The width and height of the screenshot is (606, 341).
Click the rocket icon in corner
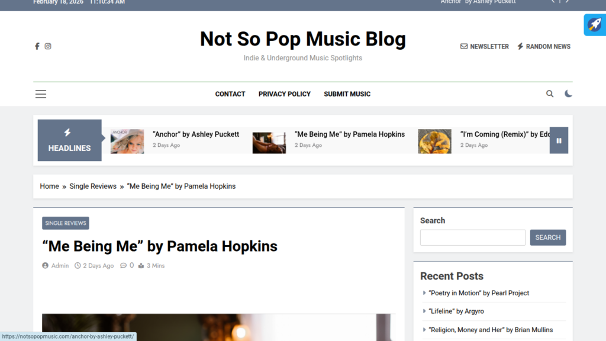[594, 25]
